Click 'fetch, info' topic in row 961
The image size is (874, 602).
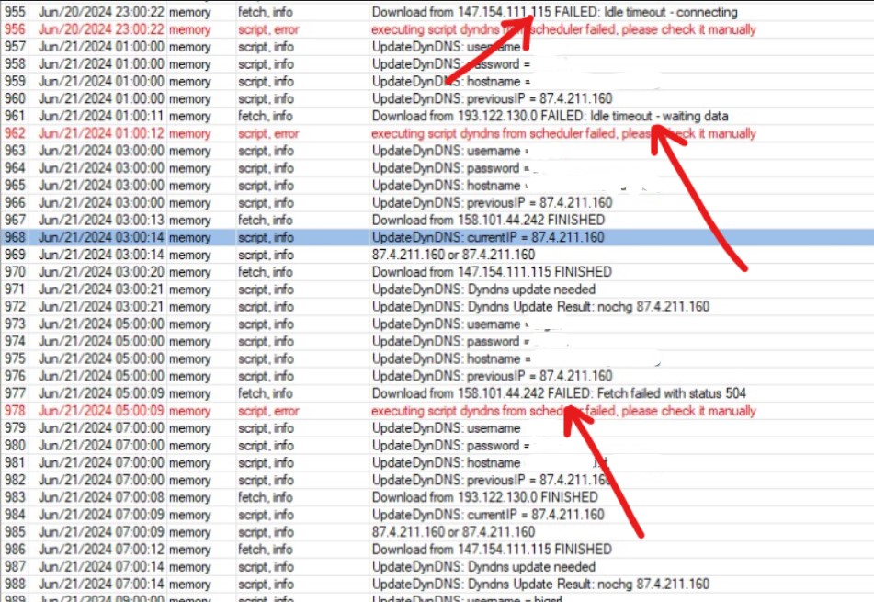[266, 116]
